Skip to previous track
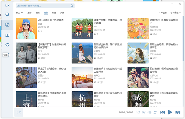The height and width of the screenshot is (119, 185). 162,112
